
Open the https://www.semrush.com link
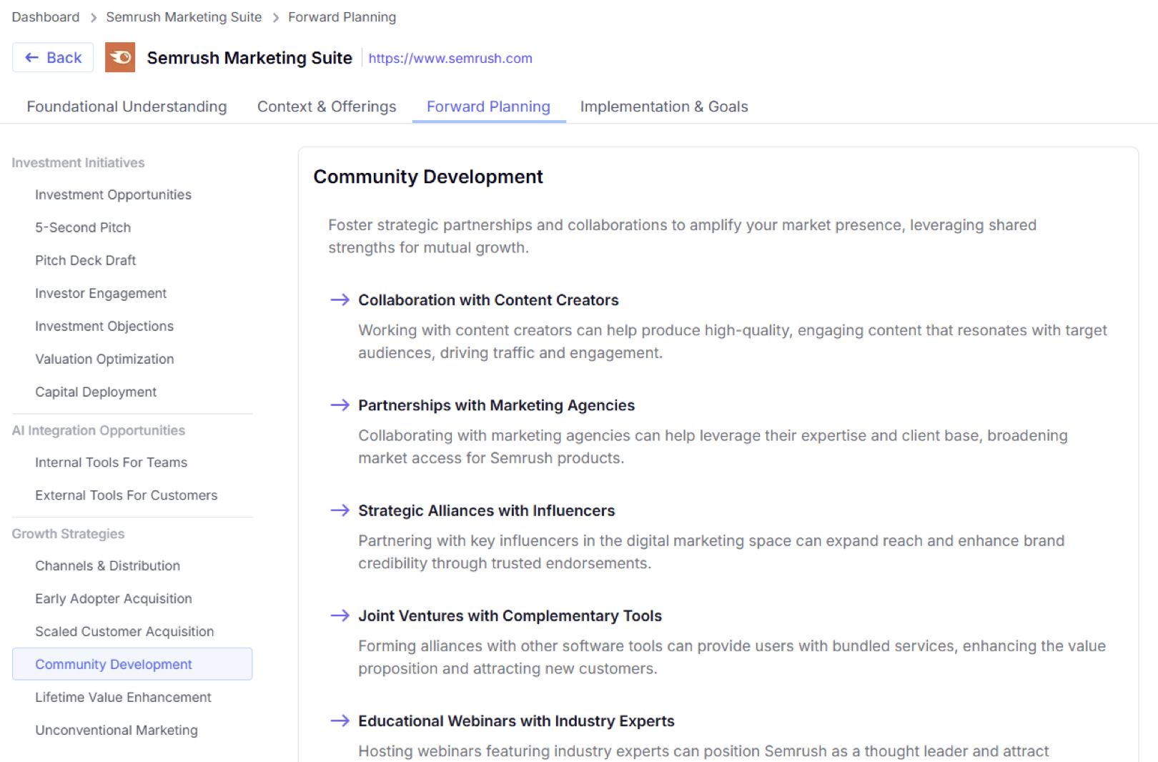[x=450, y=58]
